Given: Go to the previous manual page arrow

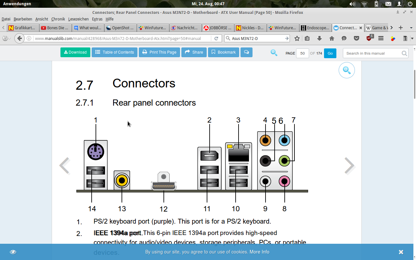Looking at the screenshot, I should pyautogui.click(x=65, y=166).
